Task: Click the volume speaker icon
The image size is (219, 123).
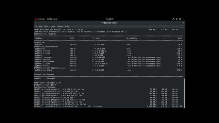Action: 177,19
